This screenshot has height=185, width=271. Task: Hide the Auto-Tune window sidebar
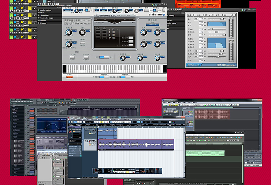[59, 8]
